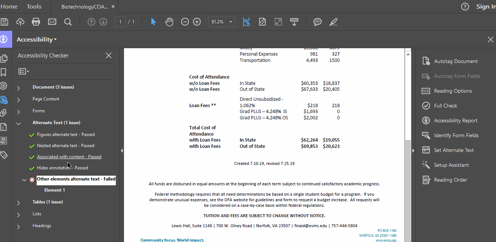Activate the Hand tool
496x242 pixels.
(169, 22)
